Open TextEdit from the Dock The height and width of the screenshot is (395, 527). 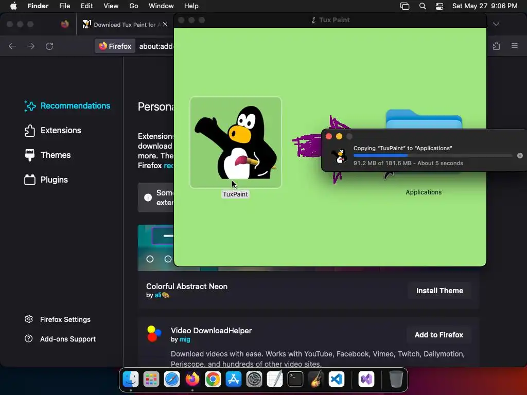[275, 379]
